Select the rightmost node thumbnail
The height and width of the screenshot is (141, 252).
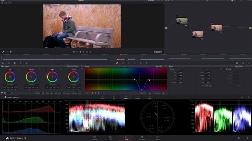pyautogui.click(x=217, y=28)
